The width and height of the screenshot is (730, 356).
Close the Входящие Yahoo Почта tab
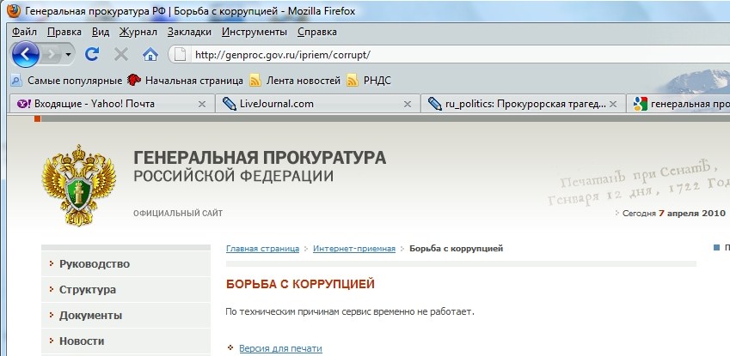(x=202, y=104)
